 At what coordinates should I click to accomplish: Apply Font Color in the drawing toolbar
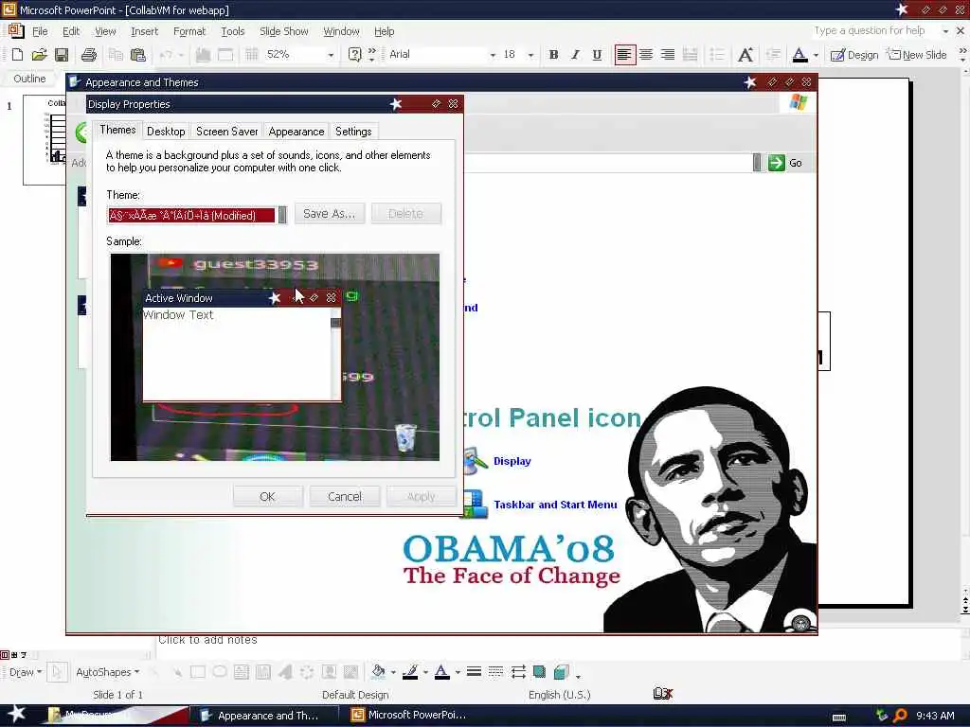(441, 672)
